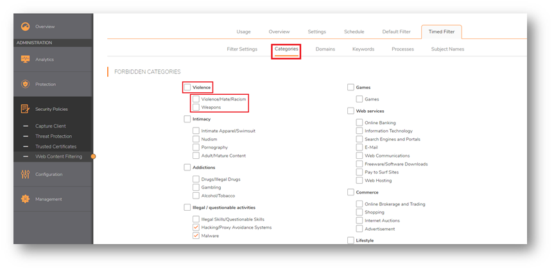Switch to the Keywords sub-tab

click(363, 49)
